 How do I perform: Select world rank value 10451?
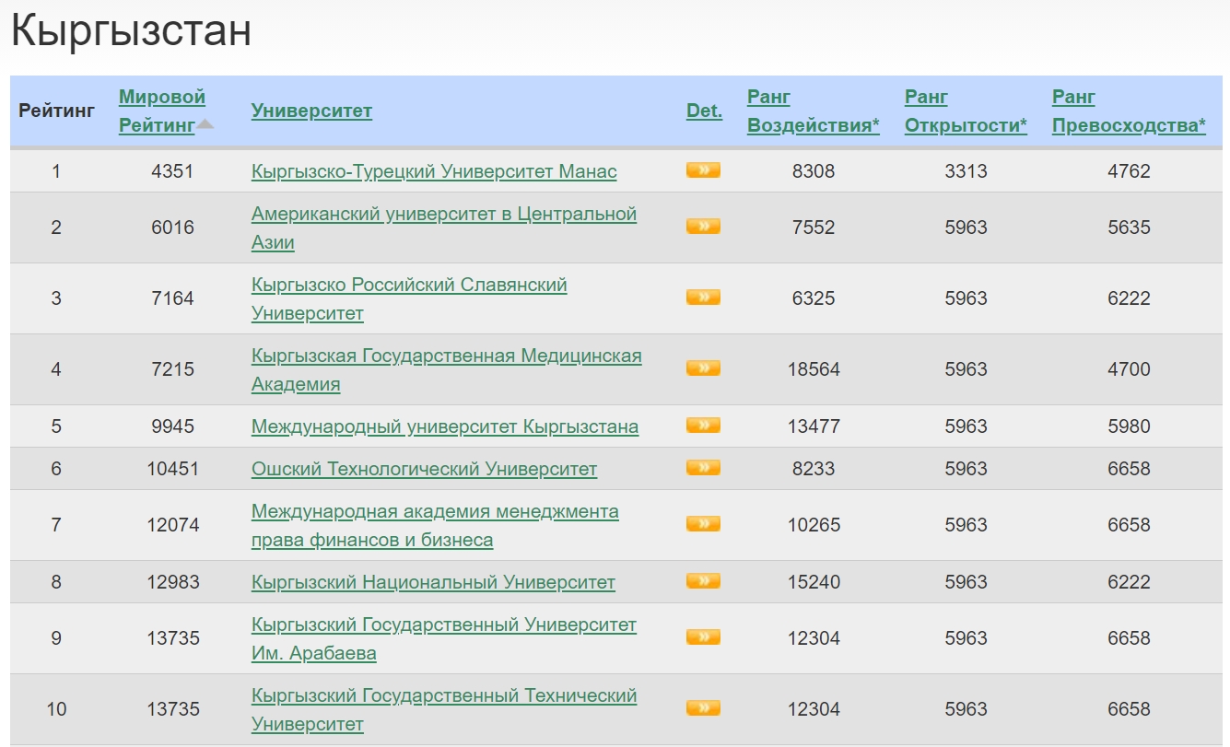[x=173, y=469]
